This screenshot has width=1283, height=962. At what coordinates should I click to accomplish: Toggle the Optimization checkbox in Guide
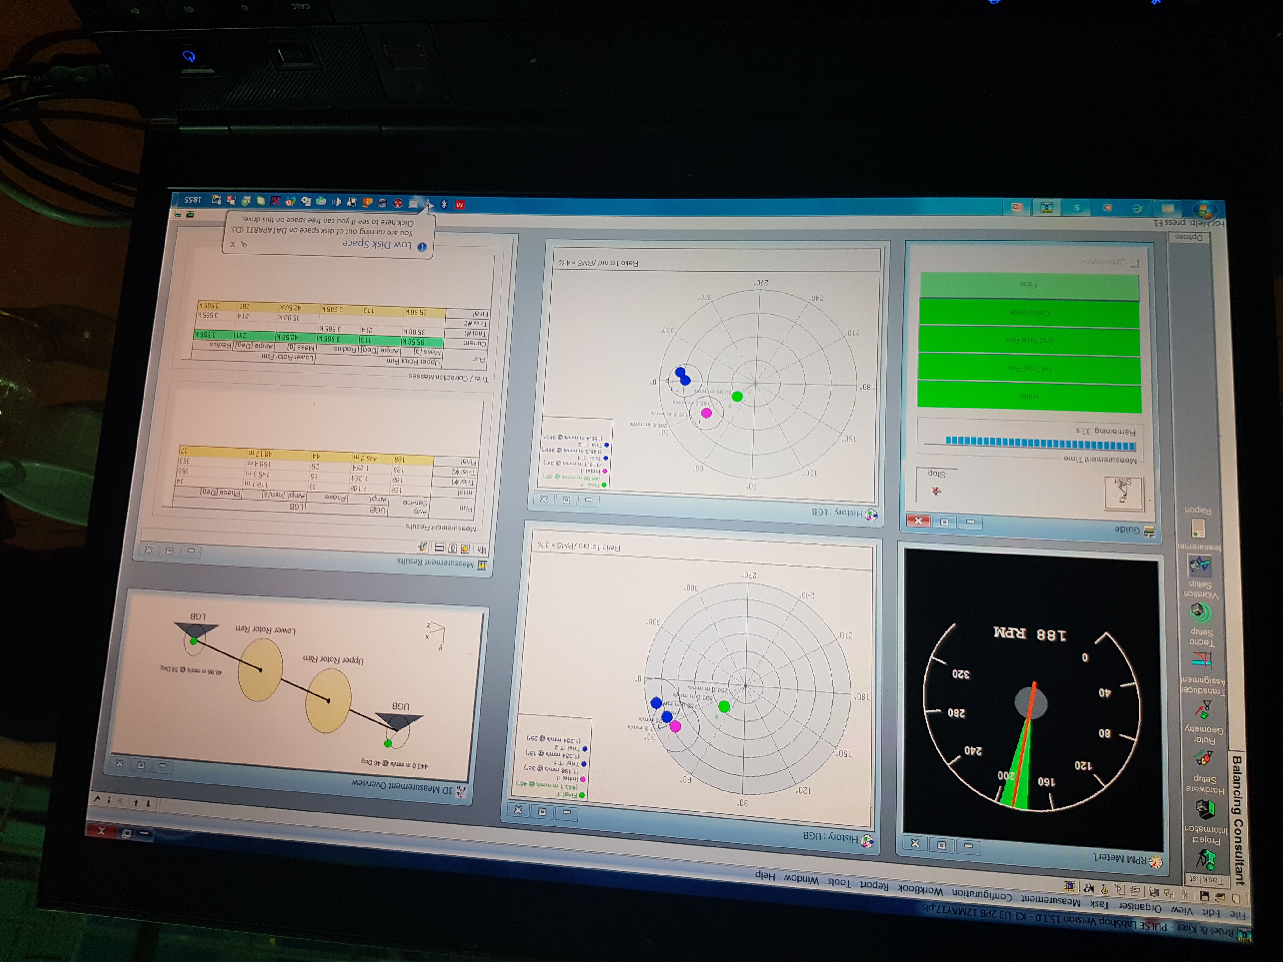coord(1134,264)
